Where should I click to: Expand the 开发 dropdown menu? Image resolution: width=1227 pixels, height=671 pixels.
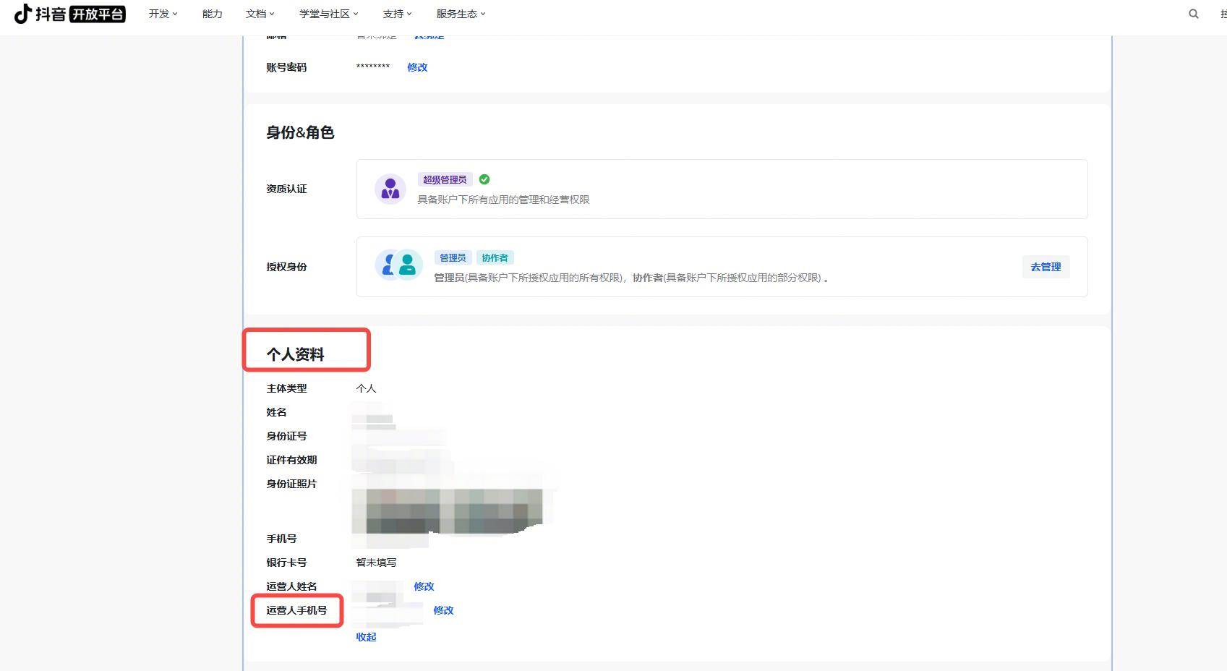coord(163,14)
